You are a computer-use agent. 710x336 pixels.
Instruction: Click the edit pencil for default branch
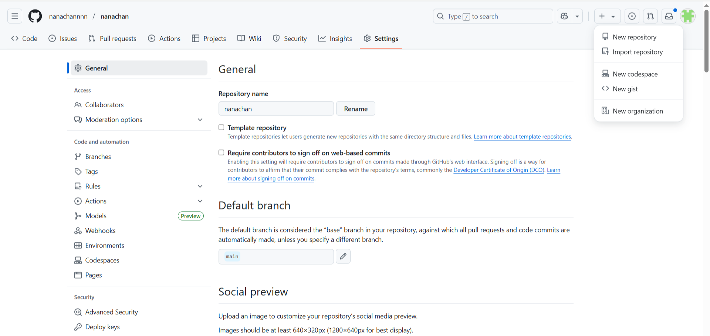(343, 256)
